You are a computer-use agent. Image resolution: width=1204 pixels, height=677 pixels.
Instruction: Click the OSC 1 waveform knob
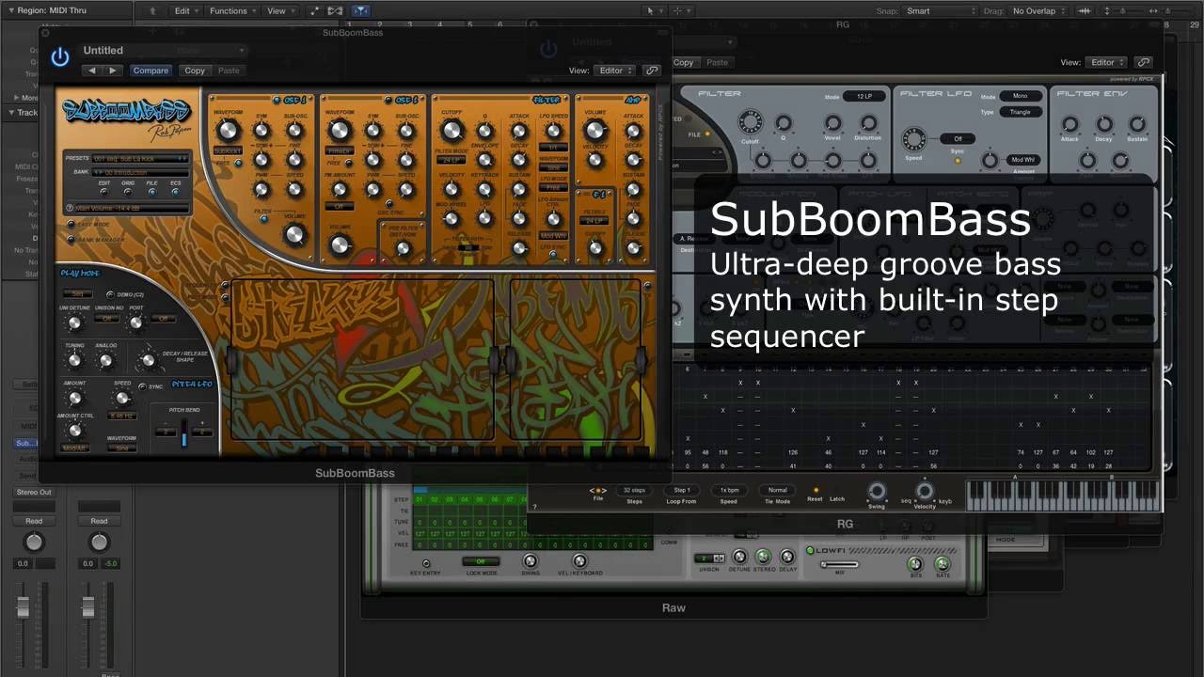(229, 131)
